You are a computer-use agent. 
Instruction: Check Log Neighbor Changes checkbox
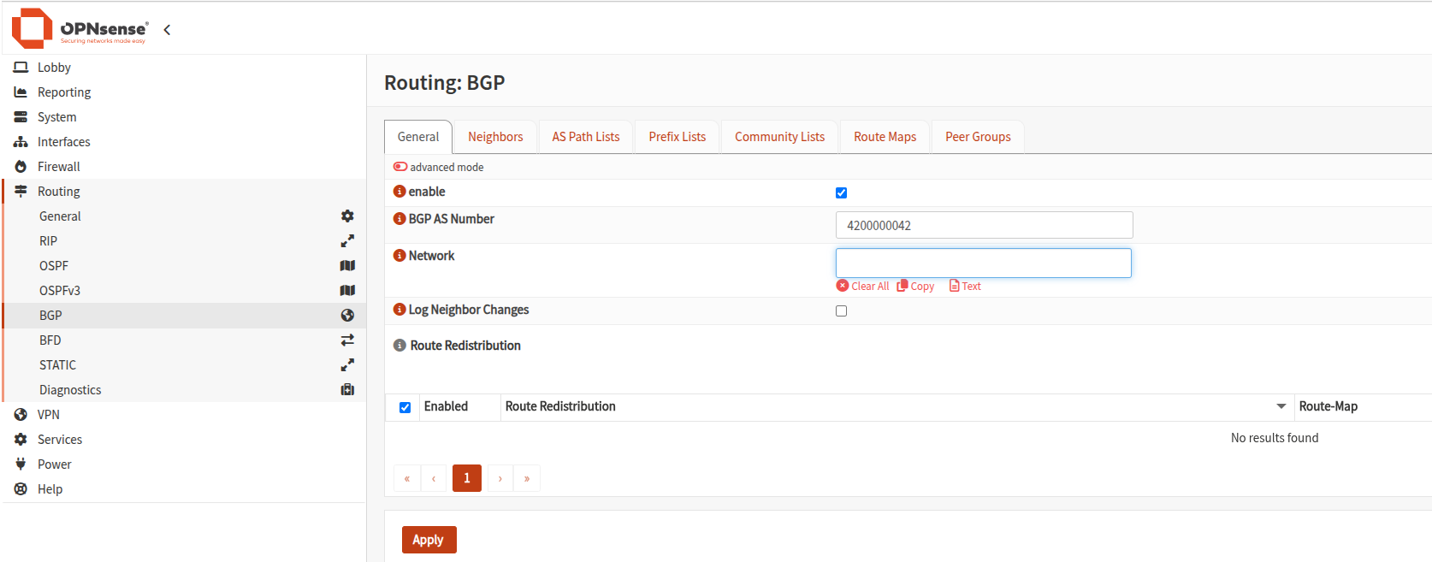[841, 311]
